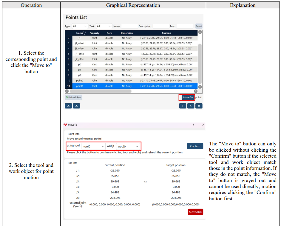Edit the selected point with the pencil icon

pyautogui.click(x=191, y=106)
